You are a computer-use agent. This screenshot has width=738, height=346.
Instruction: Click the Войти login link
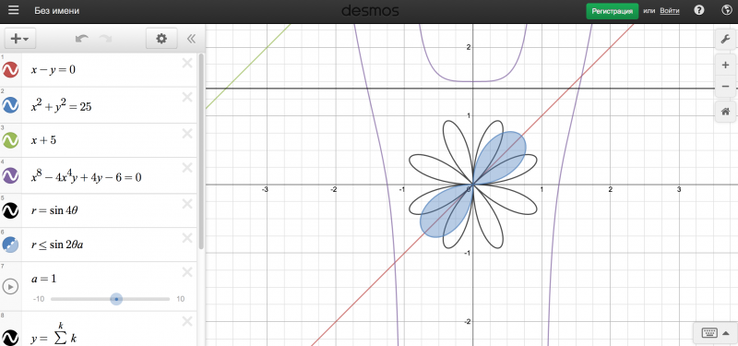(x=670, y=11)
